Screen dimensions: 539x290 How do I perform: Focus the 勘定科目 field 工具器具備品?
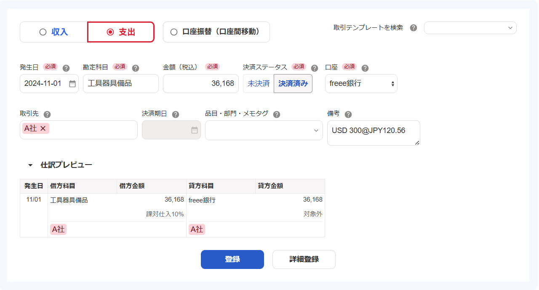click(x=121, y=83)
